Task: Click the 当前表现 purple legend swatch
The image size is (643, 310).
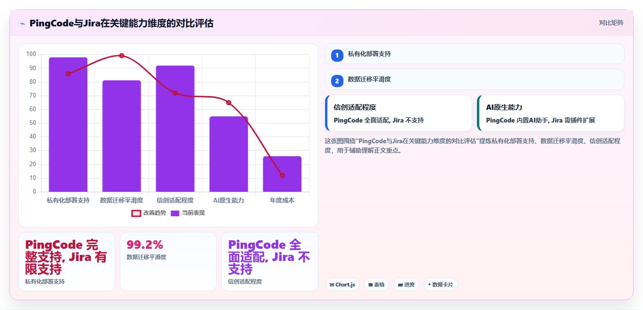Action: tap(175, 213)
